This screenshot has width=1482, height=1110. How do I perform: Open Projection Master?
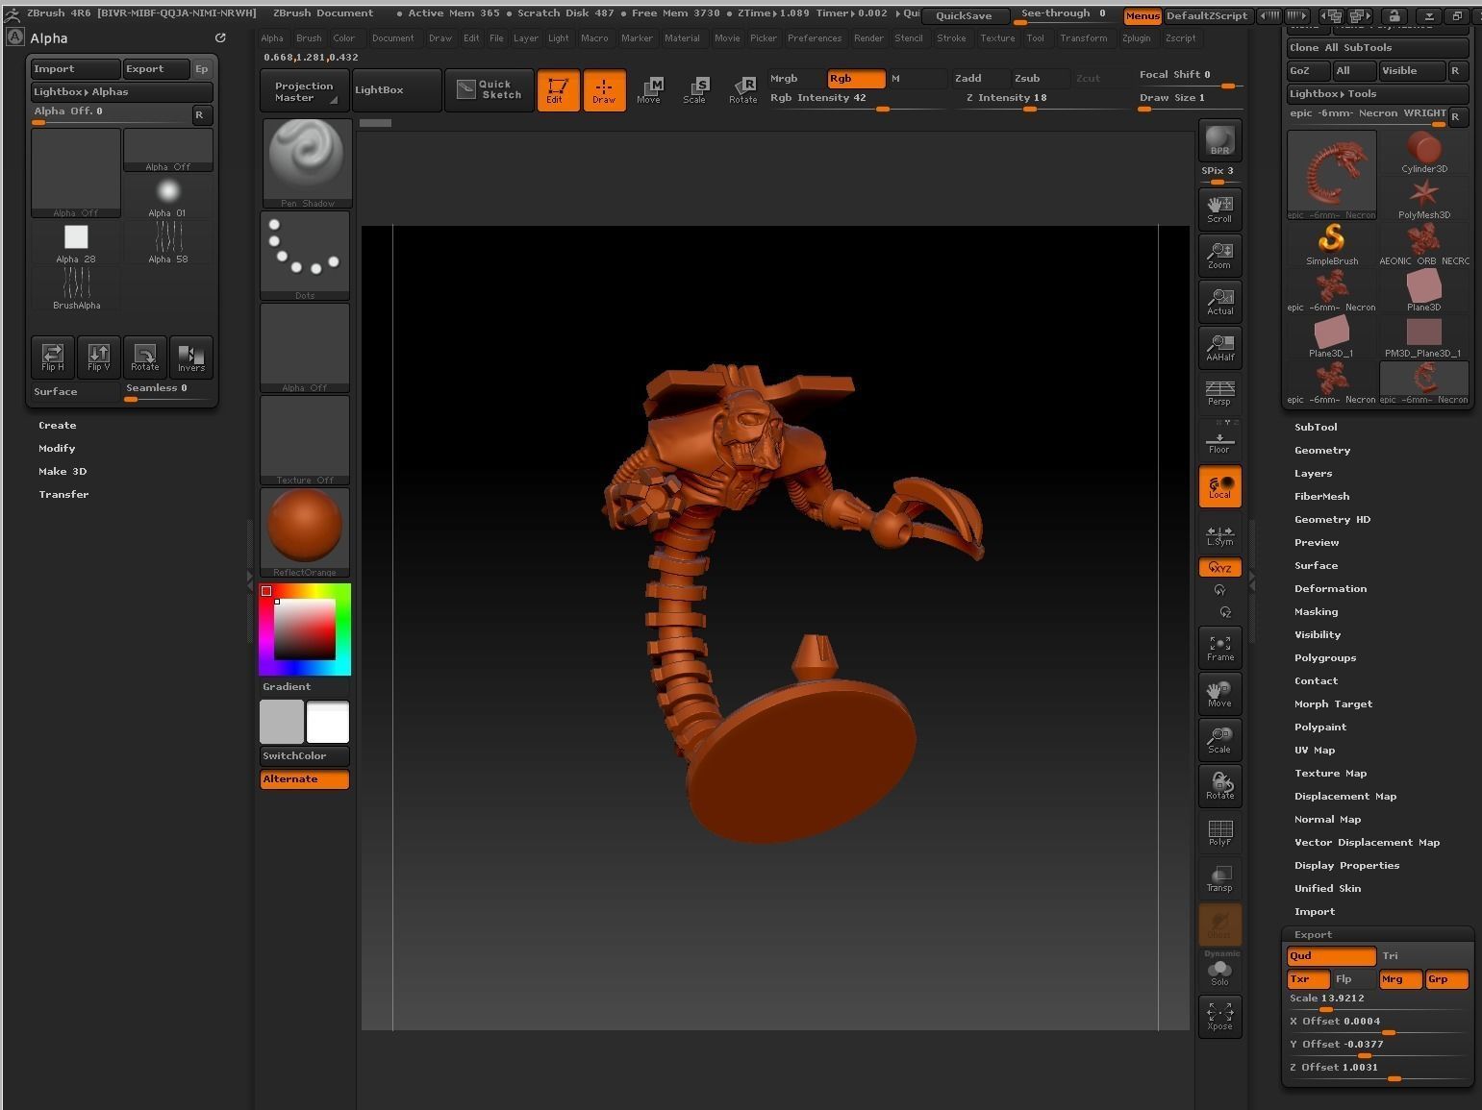pos(304,90)
